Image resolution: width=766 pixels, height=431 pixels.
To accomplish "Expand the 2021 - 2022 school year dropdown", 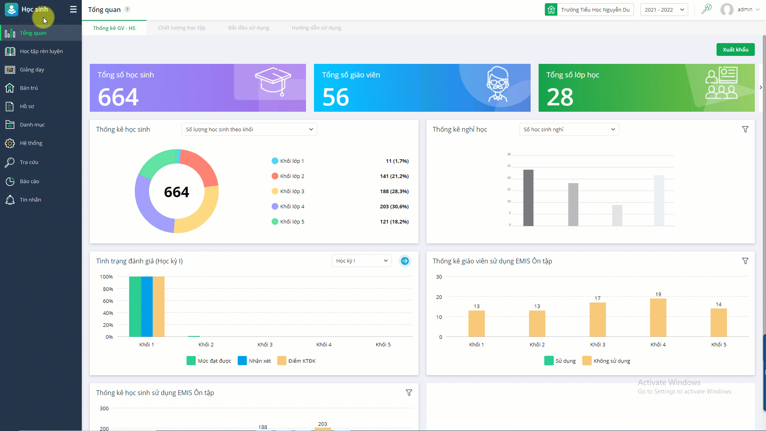I will [x=664, y=10].
